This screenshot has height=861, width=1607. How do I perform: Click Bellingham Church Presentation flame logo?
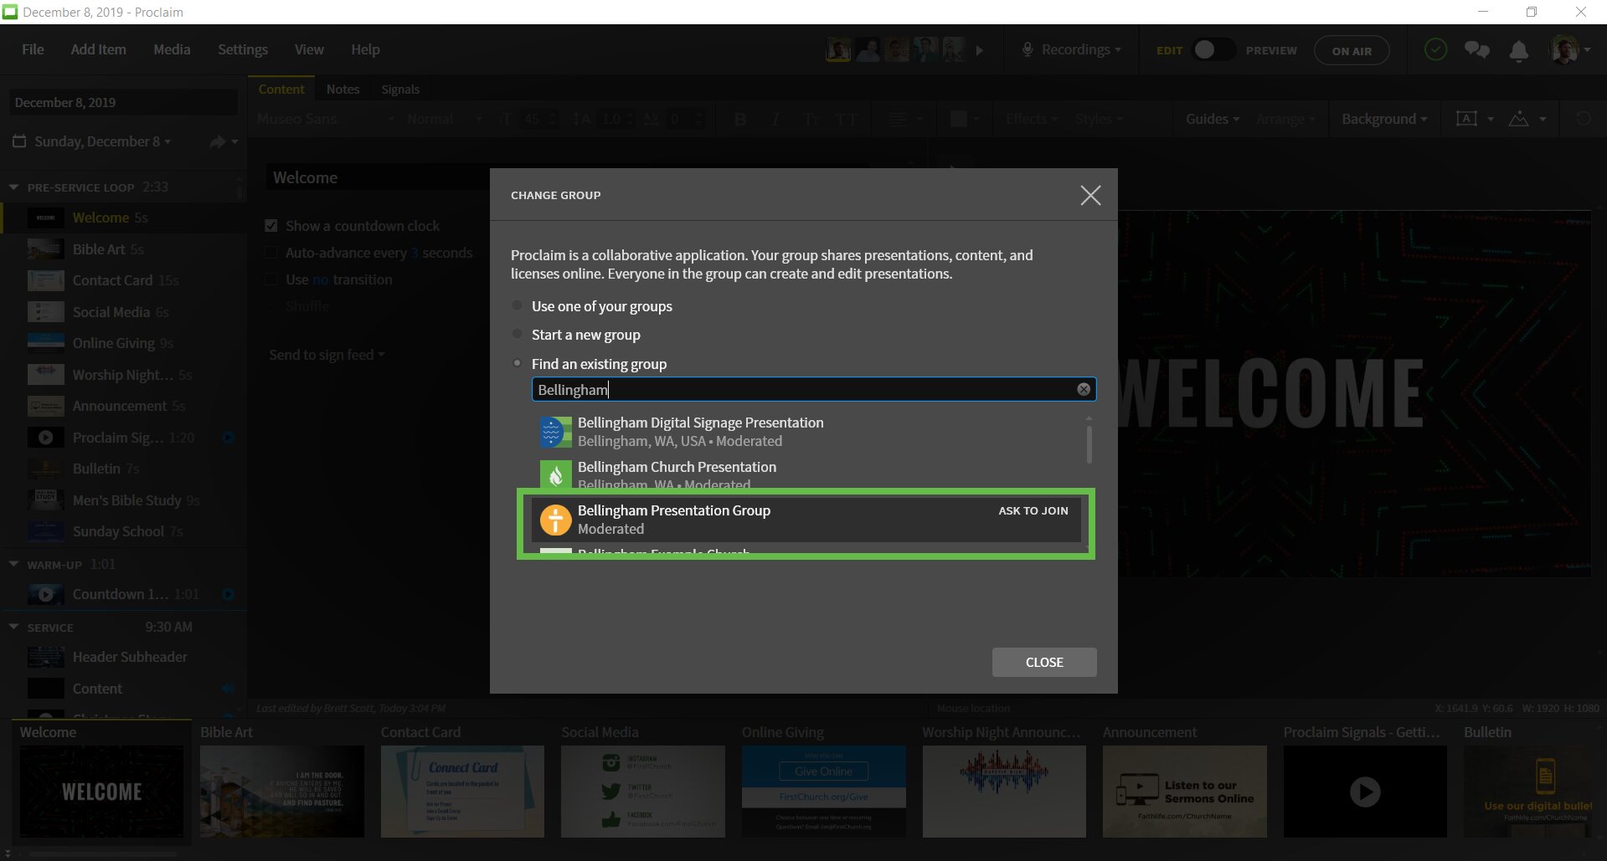click(555, 474)
